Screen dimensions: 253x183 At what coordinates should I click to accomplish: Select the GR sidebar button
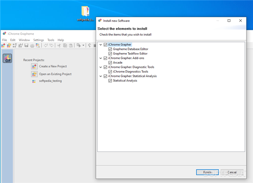pos(7,58)
